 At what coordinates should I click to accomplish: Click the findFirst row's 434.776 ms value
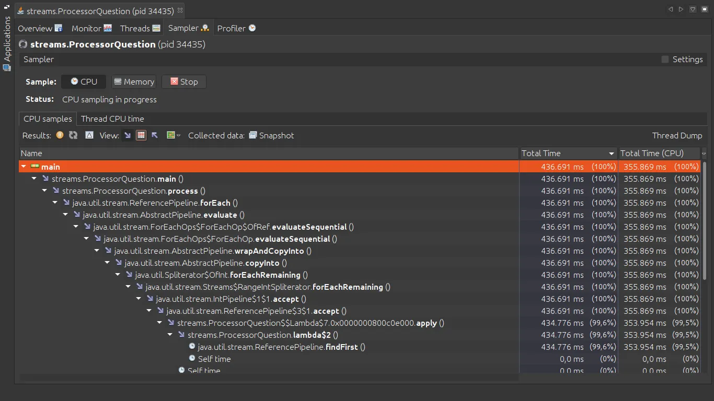[x=562, y=347]
